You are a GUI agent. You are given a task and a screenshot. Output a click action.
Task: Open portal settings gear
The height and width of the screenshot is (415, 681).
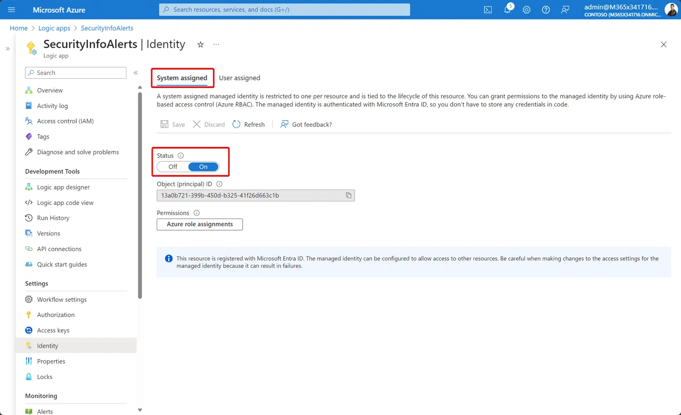point(526,10)
